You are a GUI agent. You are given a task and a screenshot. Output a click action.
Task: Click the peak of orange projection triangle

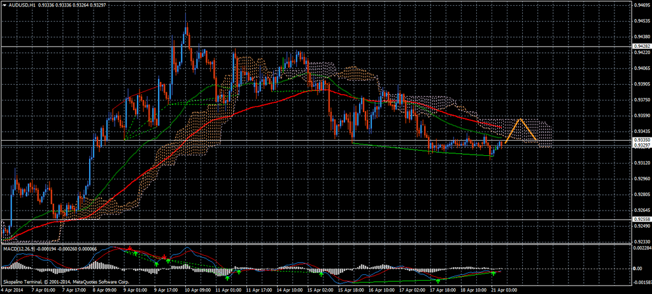click(x=520, y=119)
